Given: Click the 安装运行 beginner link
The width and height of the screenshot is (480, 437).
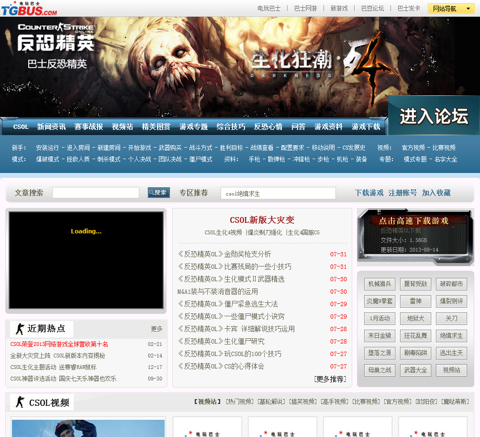Looking at the screenshot, I should coord(47,148).
